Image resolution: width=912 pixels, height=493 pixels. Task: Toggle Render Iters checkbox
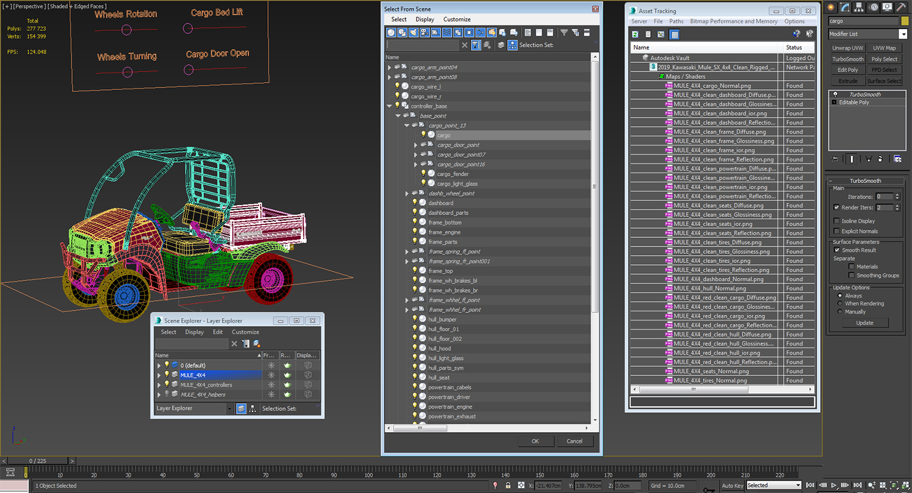[x=836, y=208]
